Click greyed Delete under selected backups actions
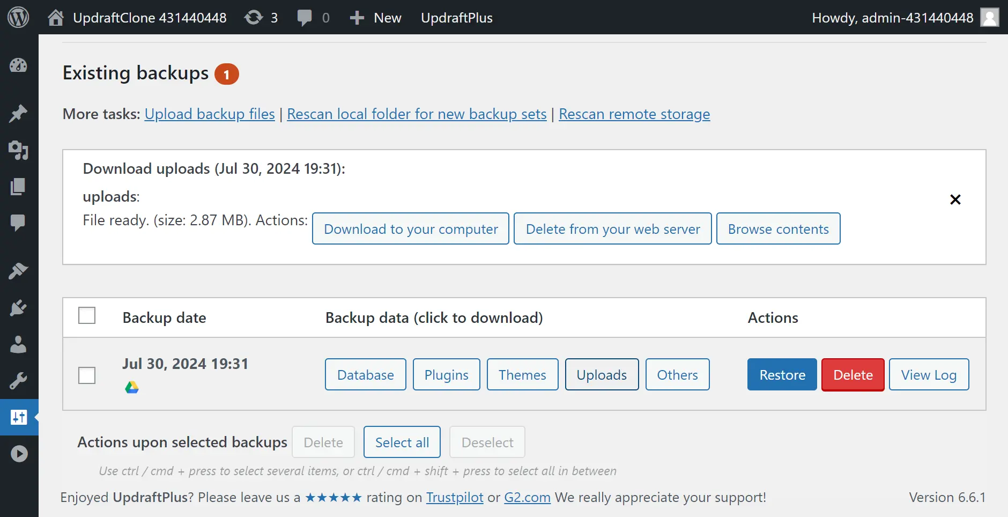This screenshot has height=517, width=1008. (x=323, y=442)
